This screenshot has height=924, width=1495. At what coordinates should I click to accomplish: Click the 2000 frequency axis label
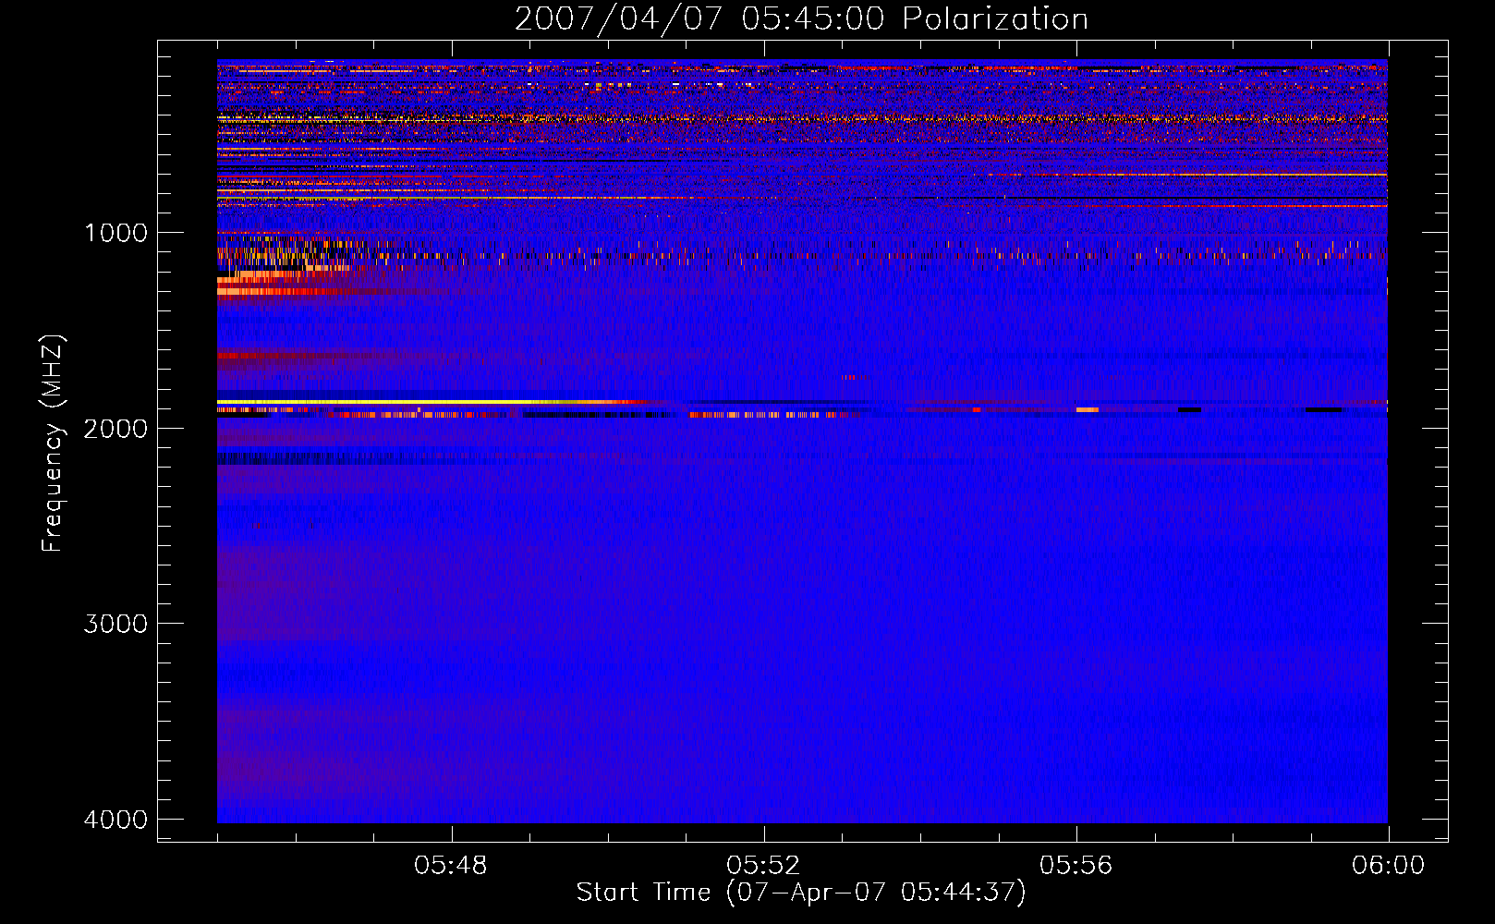coord(115,429)
